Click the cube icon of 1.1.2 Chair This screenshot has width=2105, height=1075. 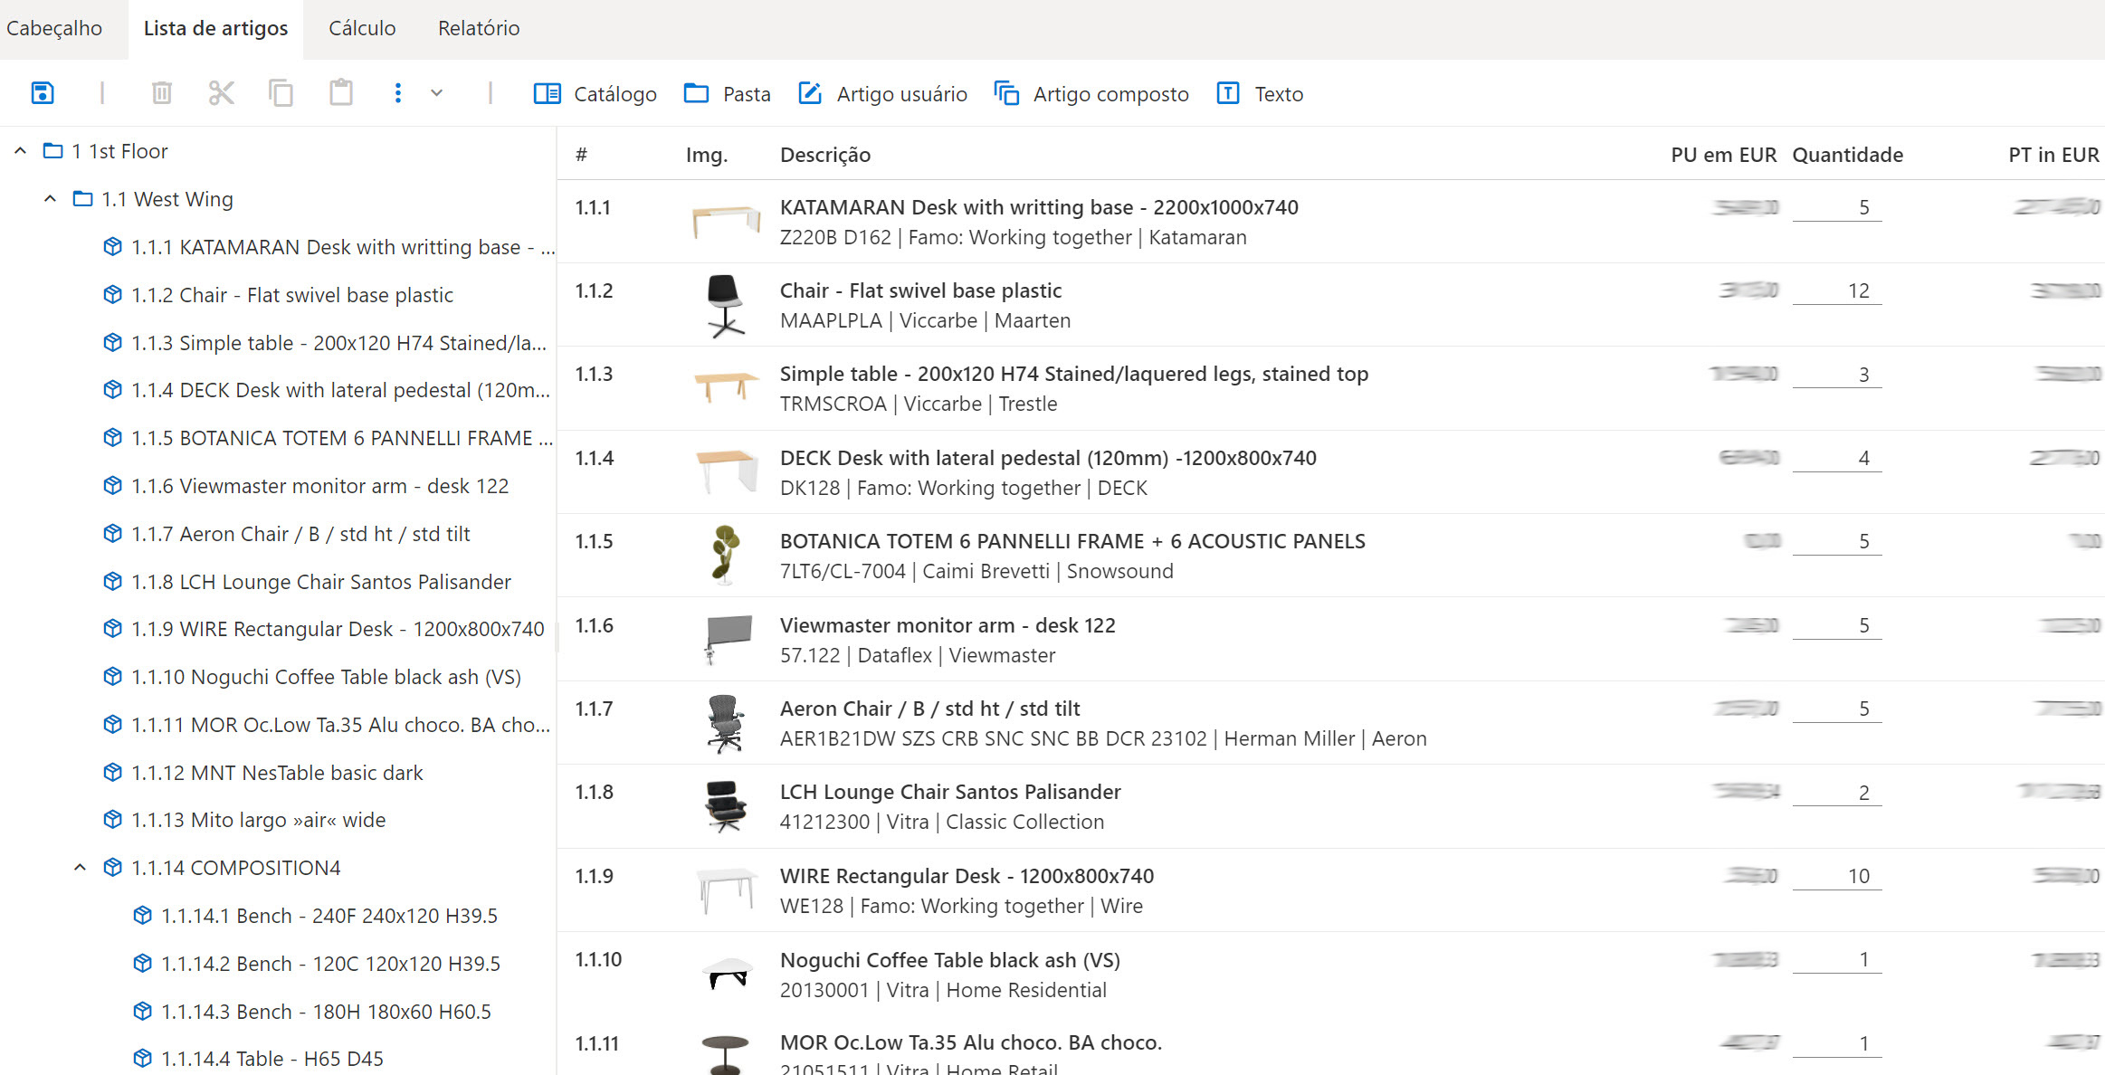tap(112, 294)
